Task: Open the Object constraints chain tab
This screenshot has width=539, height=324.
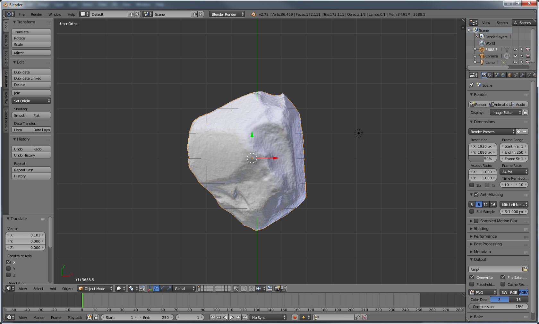Action: 516,75
